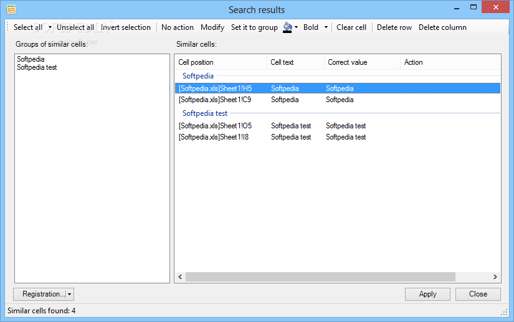
Task: Click the fill color bucket icon
Action: pyautogui.click(x=287, y=27)
